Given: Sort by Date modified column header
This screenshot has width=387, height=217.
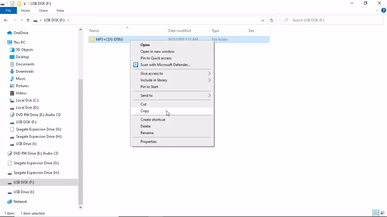Looking at the screenshot, I should (x=188, y=31).
